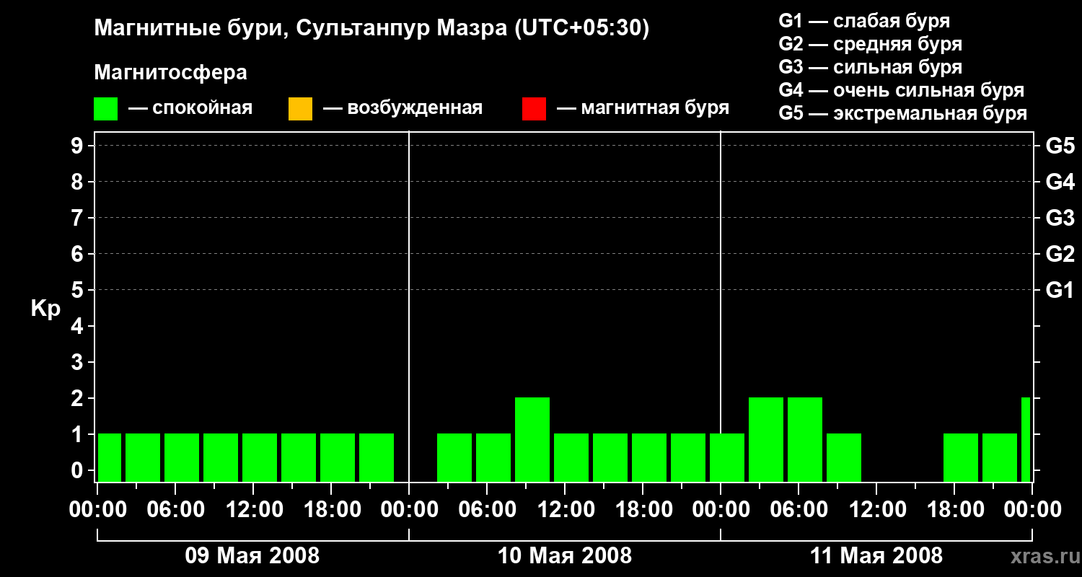Click the narrow Kp 2 bar at chart's right edge

tap(1026, 439)
